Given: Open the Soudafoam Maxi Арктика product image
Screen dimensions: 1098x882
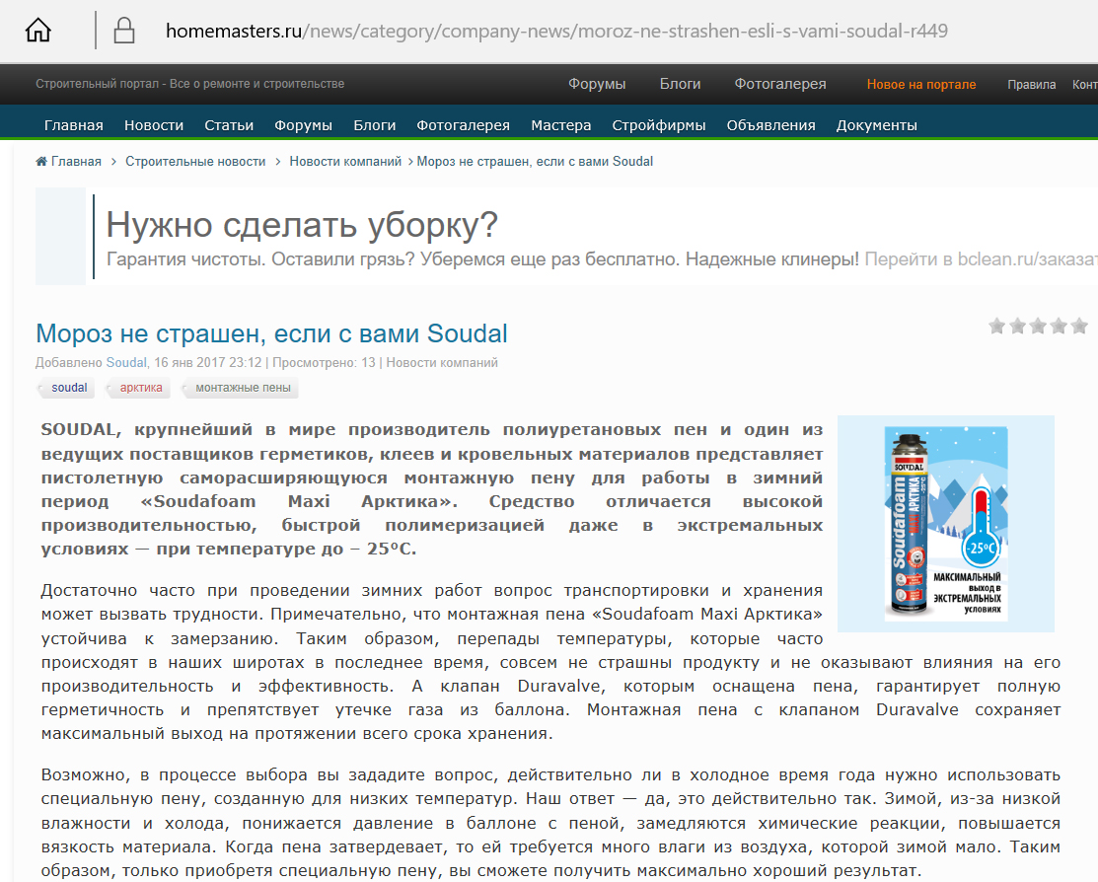Looking at the screenshot, I should pos(946,523).
